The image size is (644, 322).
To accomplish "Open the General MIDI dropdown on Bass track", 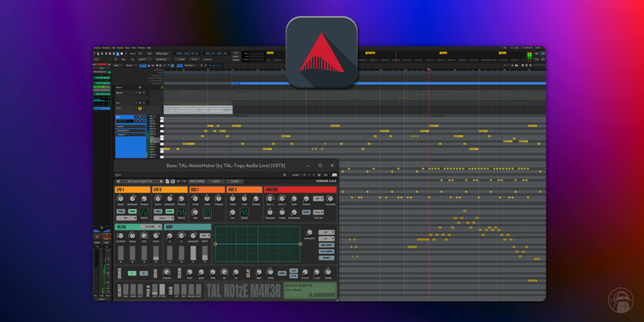I will [x=131, y=130].
